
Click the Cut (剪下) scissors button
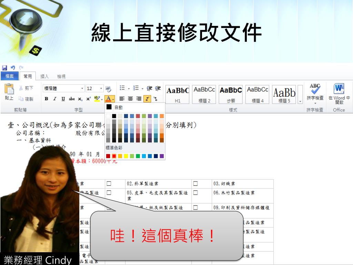[x=26, y=88]
